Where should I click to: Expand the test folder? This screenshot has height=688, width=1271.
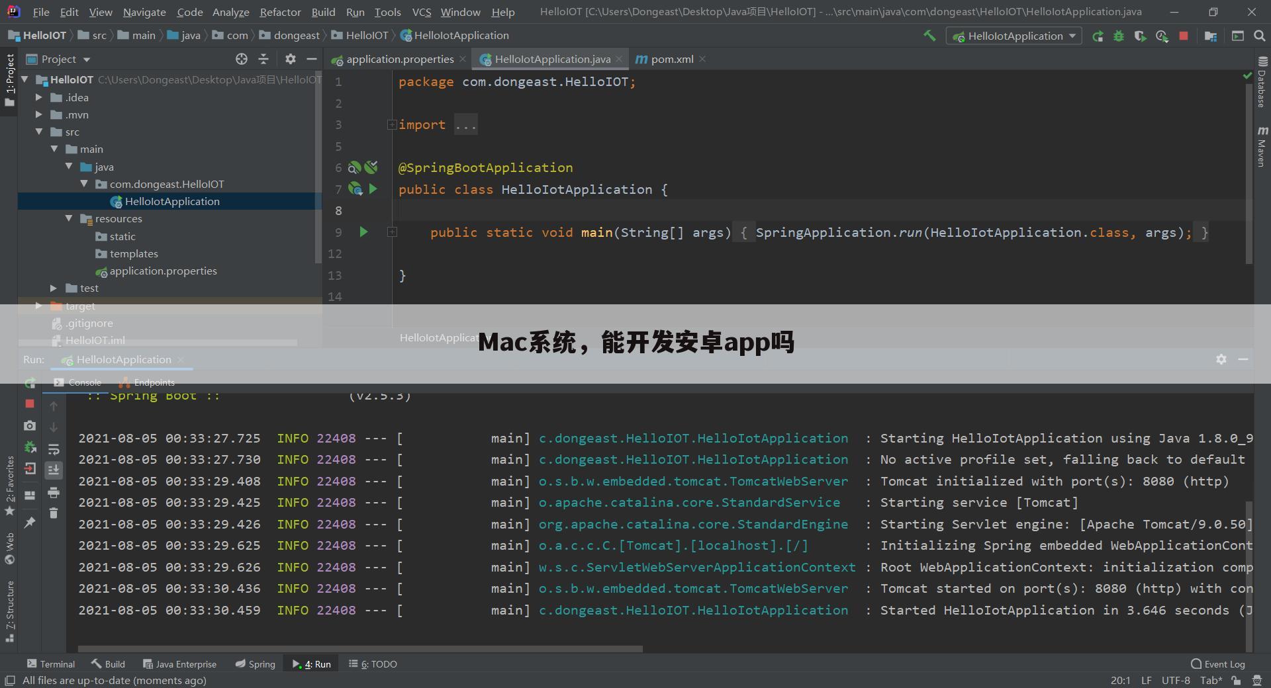[54, 288]
